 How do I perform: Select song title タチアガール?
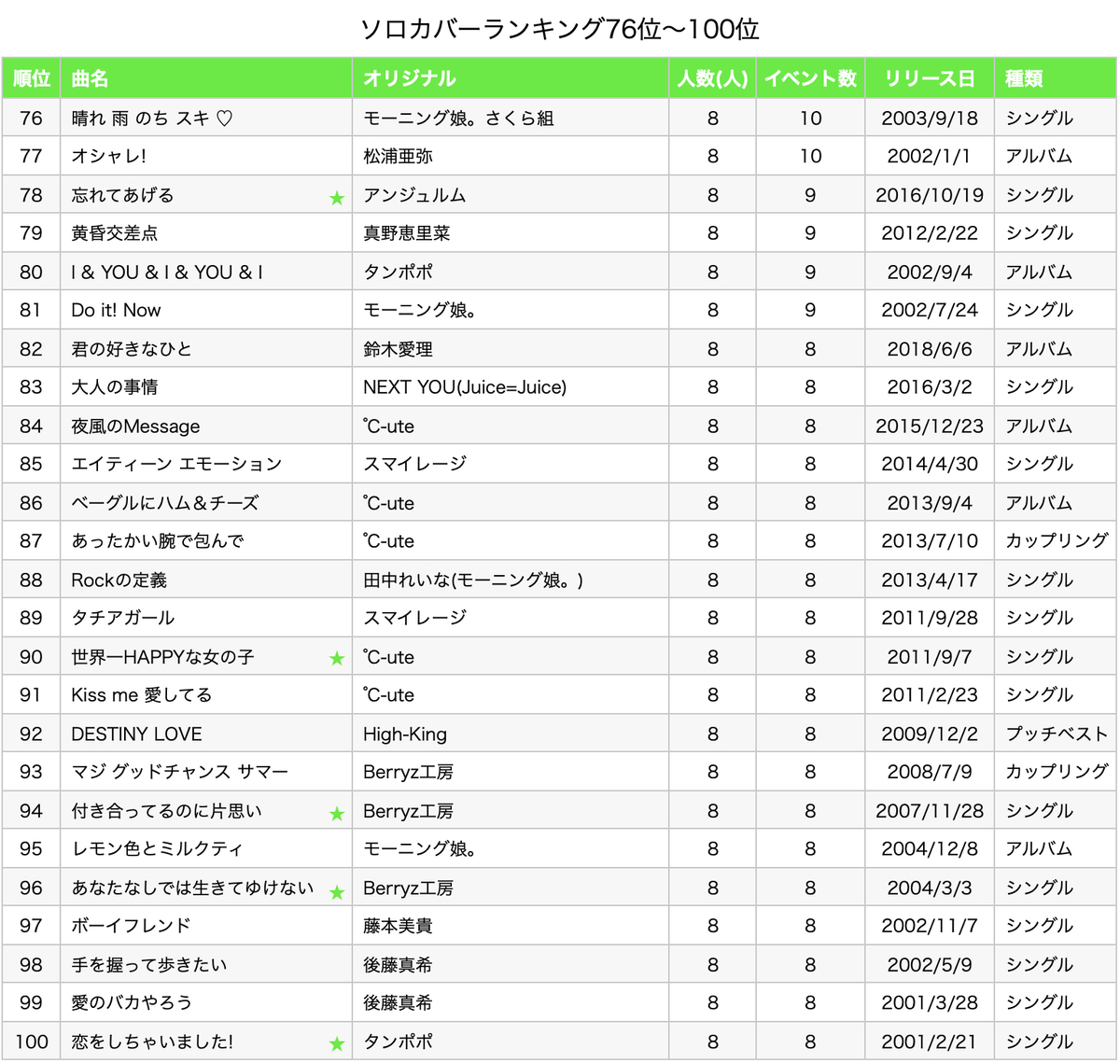(x=123, y=618)
